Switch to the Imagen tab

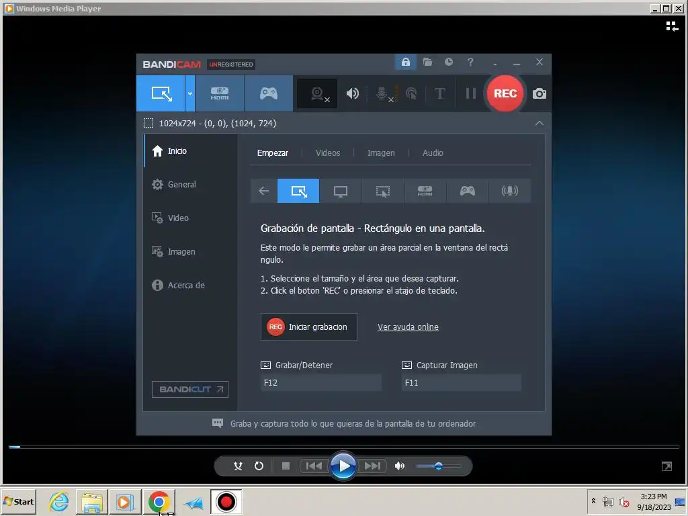pos(381,153)
